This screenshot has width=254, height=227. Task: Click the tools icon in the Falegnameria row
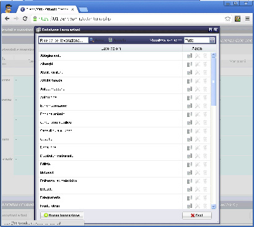[x=198, y=198]
